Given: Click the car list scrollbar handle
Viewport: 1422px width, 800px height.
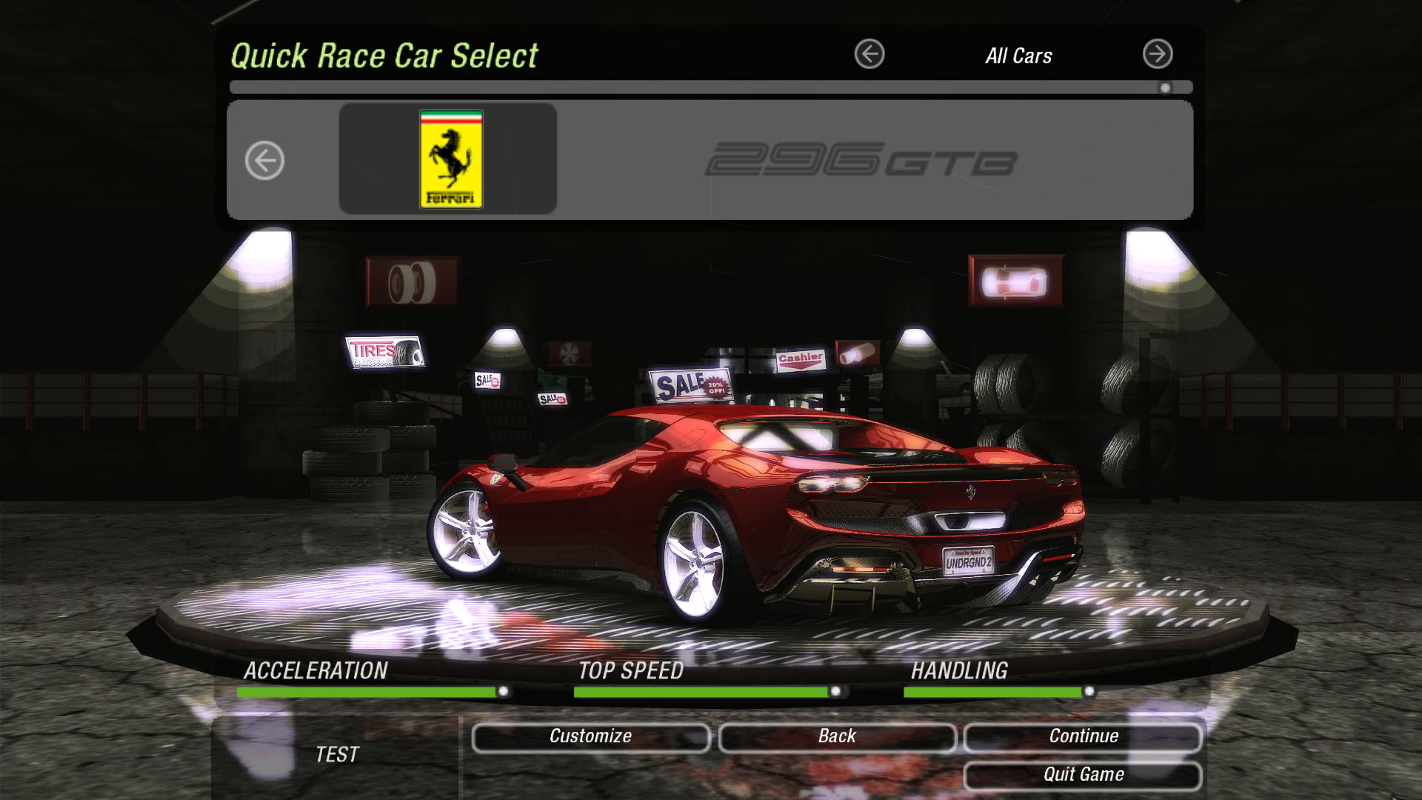Looking at the screenshot, I should 1165,88.
